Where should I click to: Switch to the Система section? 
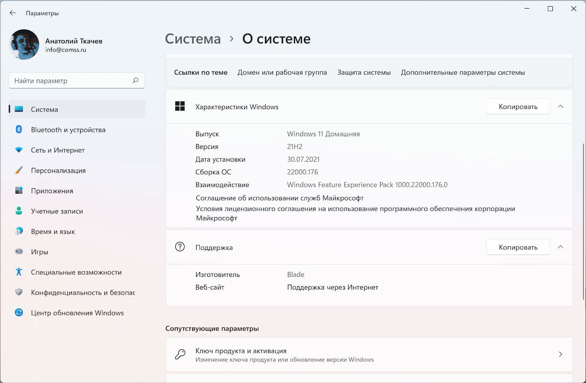coord(44,109)
